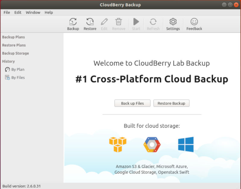This screenshot has height=189, width=241.
Task: Click the Remove trash icon
Action: (119, 22)
